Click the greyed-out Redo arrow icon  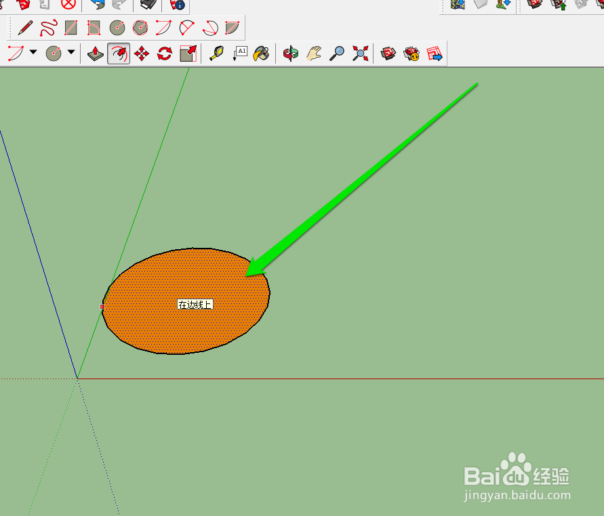click(119, 4)
